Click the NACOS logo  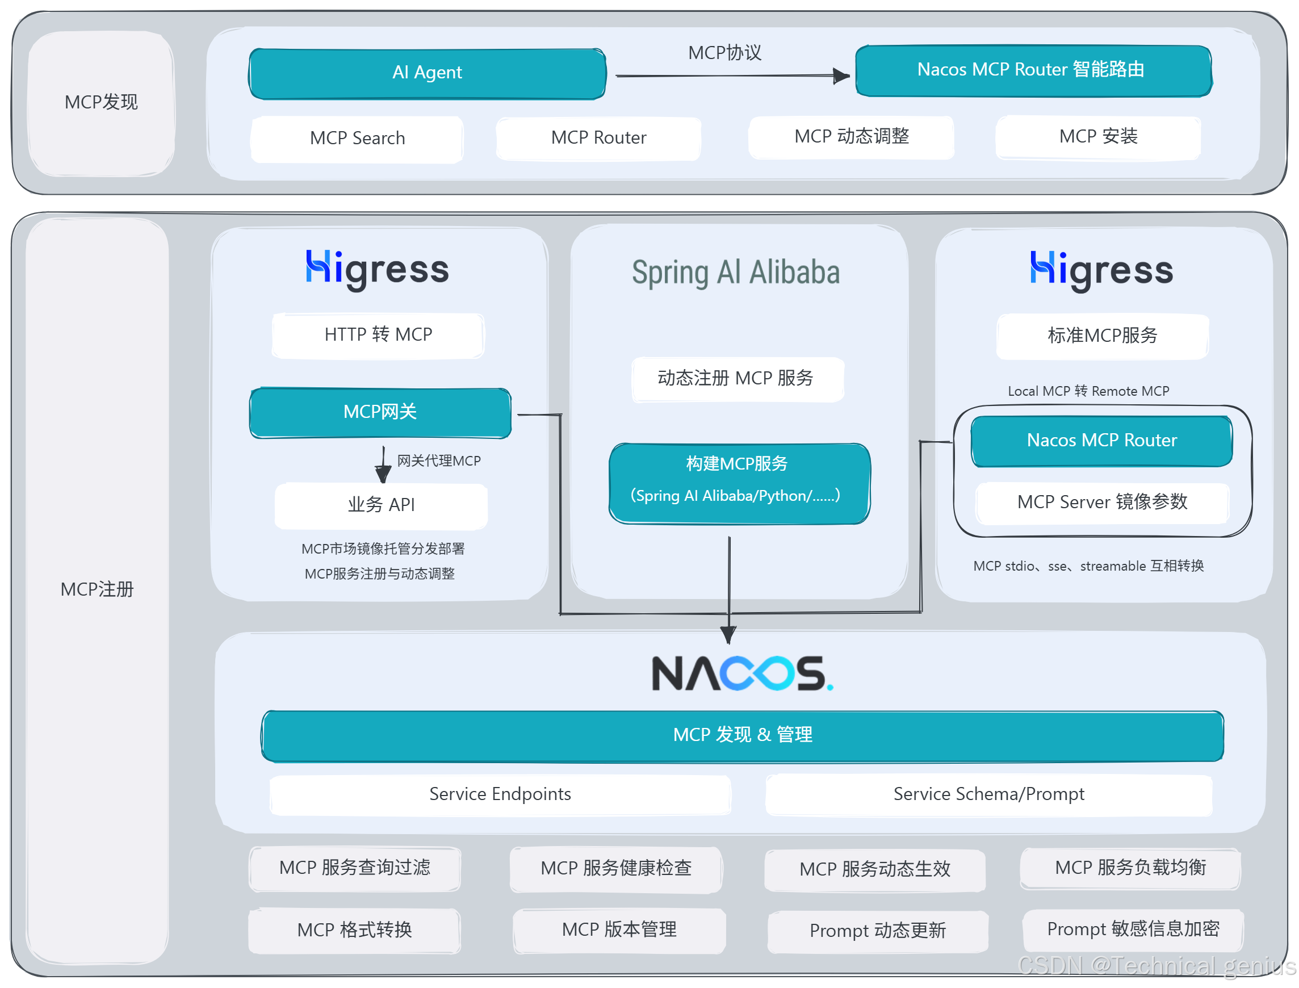point(742,673)
